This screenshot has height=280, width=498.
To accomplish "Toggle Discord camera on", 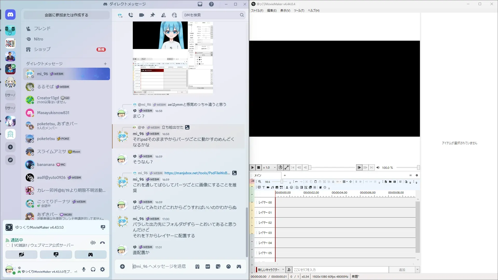I will click(21, 255).
